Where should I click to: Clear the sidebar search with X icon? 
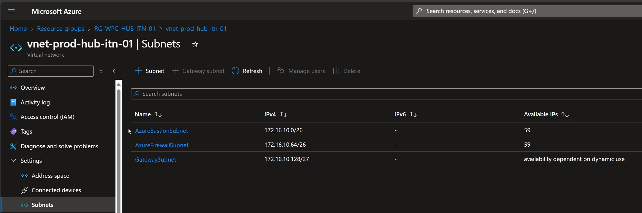(x=101, y=71)
